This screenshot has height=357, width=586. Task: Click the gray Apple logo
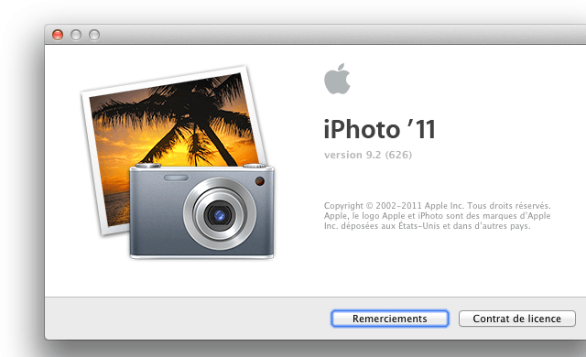coord(337,79)
